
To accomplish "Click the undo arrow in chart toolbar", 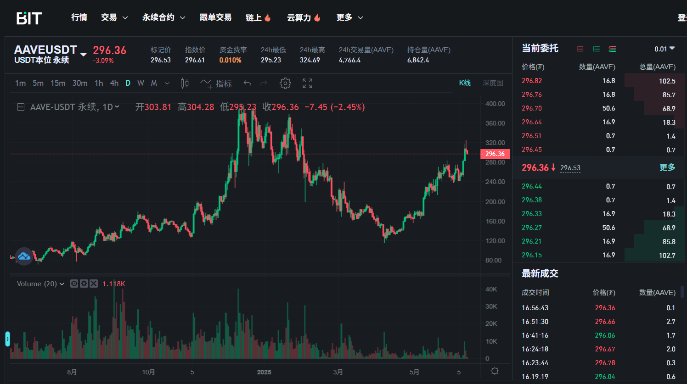I will point(248,83).
